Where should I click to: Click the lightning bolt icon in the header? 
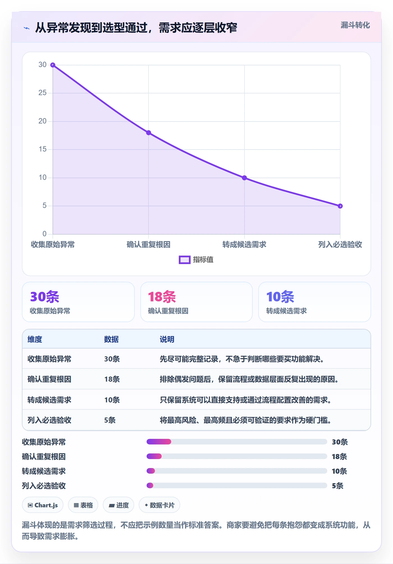point(27,28)
